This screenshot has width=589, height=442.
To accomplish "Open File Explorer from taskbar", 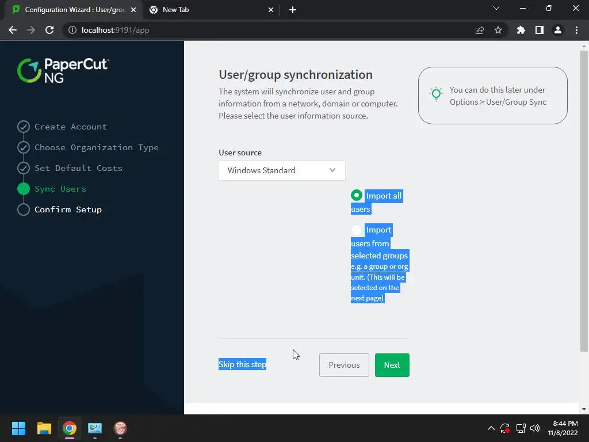I will pos(44,428).
